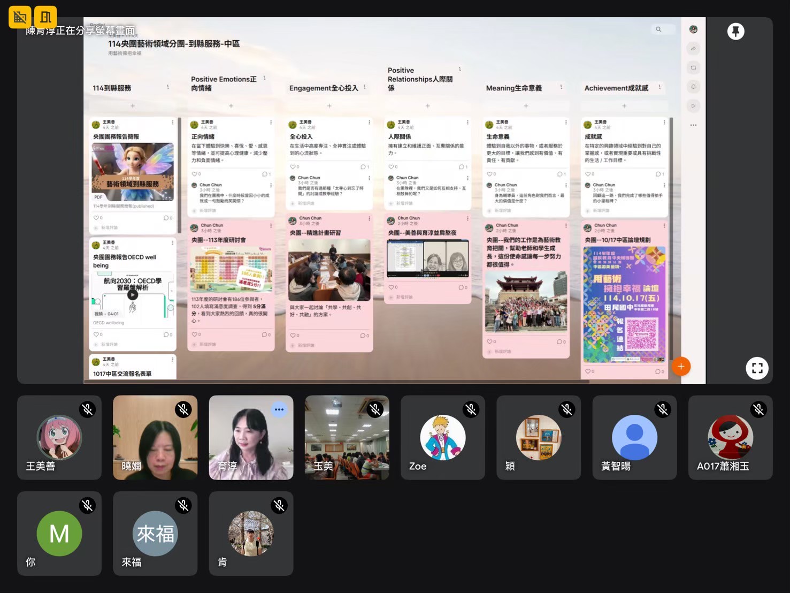Click the scrollbar beside 114到縣服務 column
790x593 pixels.
pos(180,177)
